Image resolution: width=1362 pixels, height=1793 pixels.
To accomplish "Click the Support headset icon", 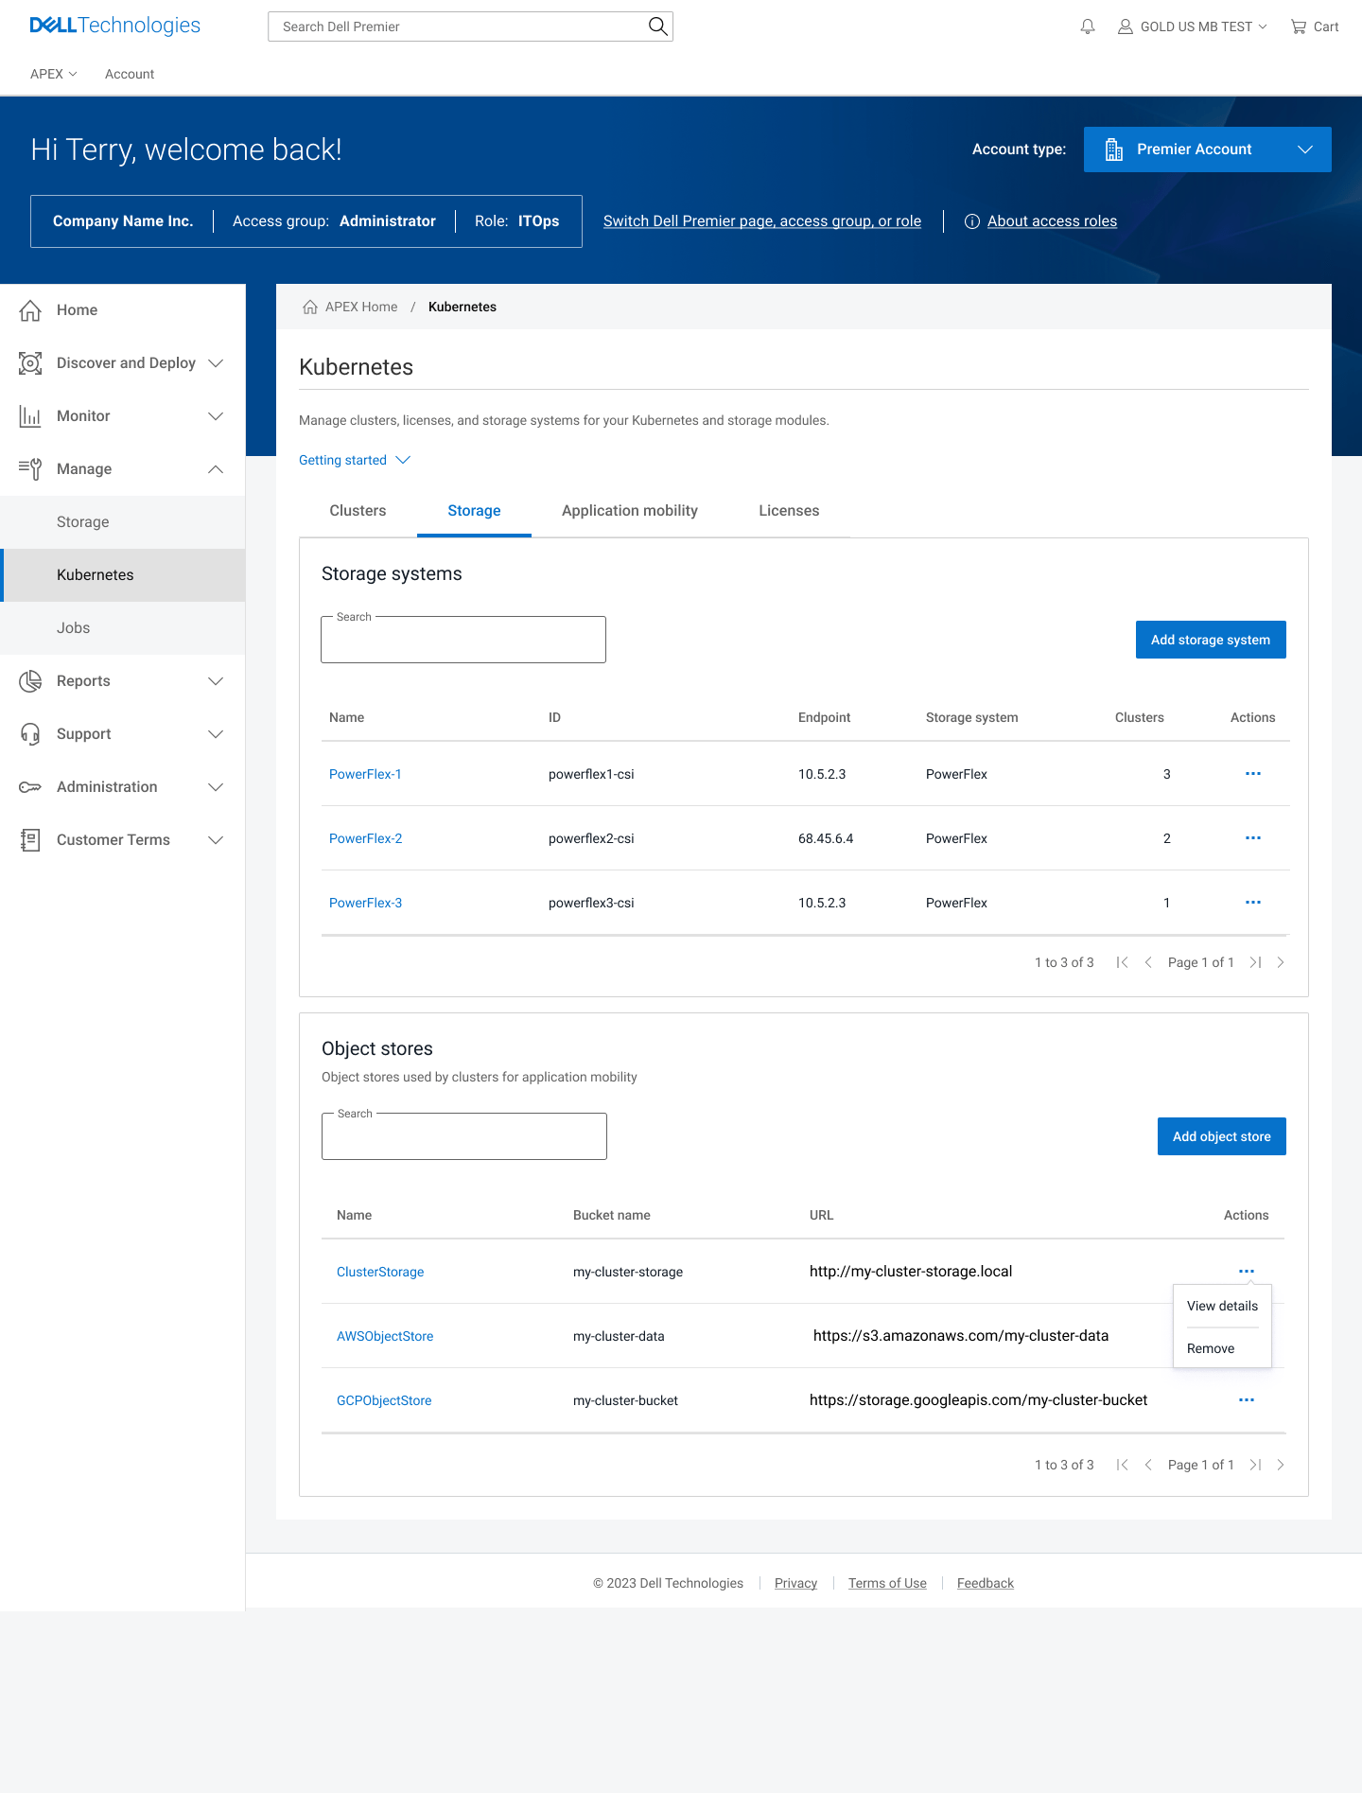I will coord(30,734).
